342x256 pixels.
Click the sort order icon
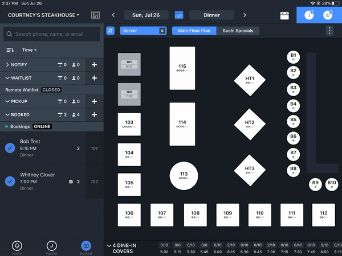point(10,50)
